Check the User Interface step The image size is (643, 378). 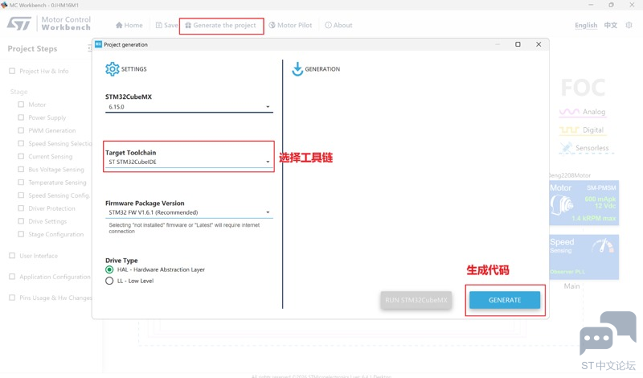tap(12, 256)
